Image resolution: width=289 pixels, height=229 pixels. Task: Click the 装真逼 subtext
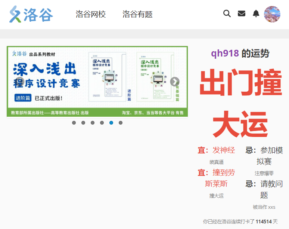point(217,162)
